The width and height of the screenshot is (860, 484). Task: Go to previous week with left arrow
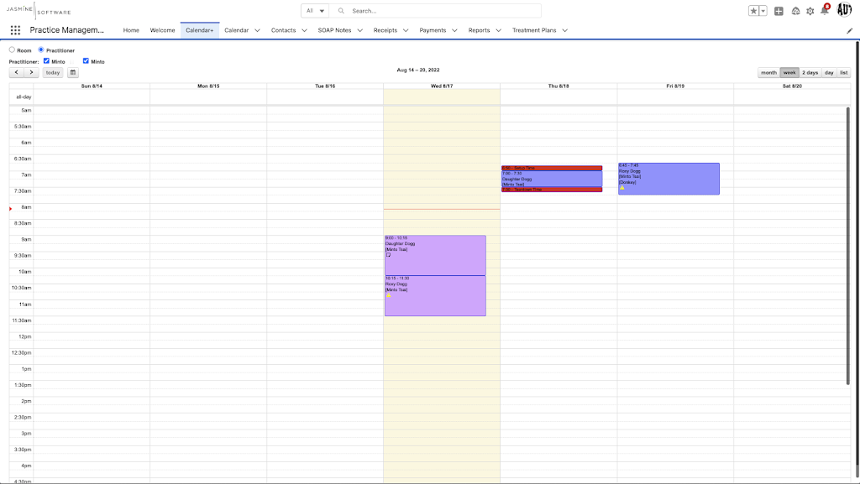point(17,72)
